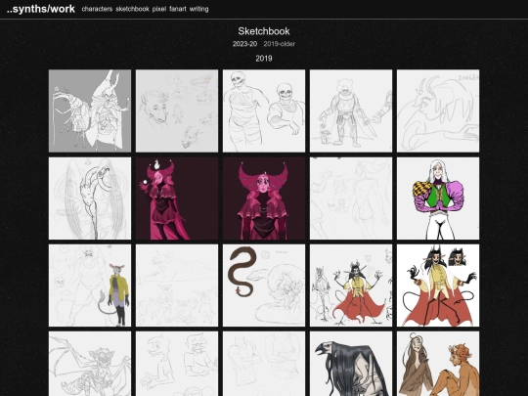This screenshot has height=396, width=528.
Task: Open the armored bear knight sketch
Action: point(351,110)
